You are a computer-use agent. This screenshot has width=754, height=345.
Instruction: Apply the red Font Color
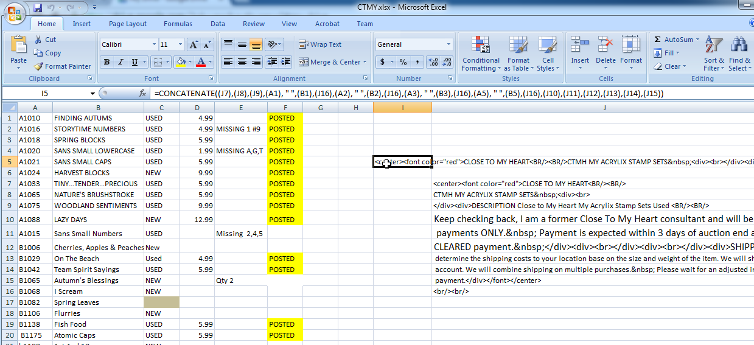click(201, 61)
